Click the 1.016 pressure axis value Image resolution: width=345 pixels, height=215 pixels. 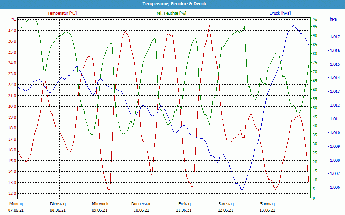pos(335,51)
